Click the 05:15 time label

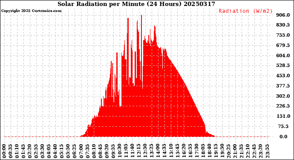tap(62, 151)
